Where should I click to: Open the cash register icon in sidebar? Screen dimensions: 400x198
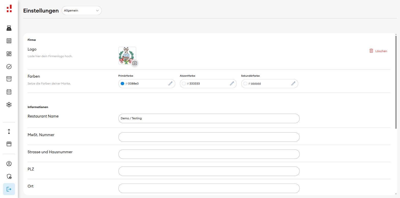(x=9, y=28)
